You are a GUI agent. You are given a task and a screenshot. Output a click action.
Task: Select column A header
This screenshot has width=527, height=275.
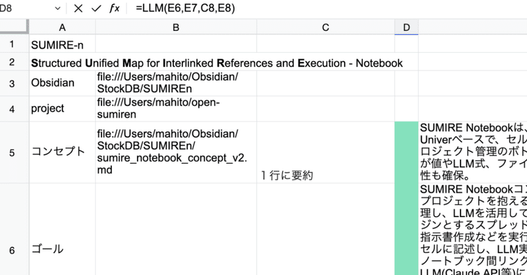62,27
